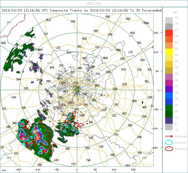Pick the magenta 39-42 dBZ legend swatch

(x=169, y=83)
